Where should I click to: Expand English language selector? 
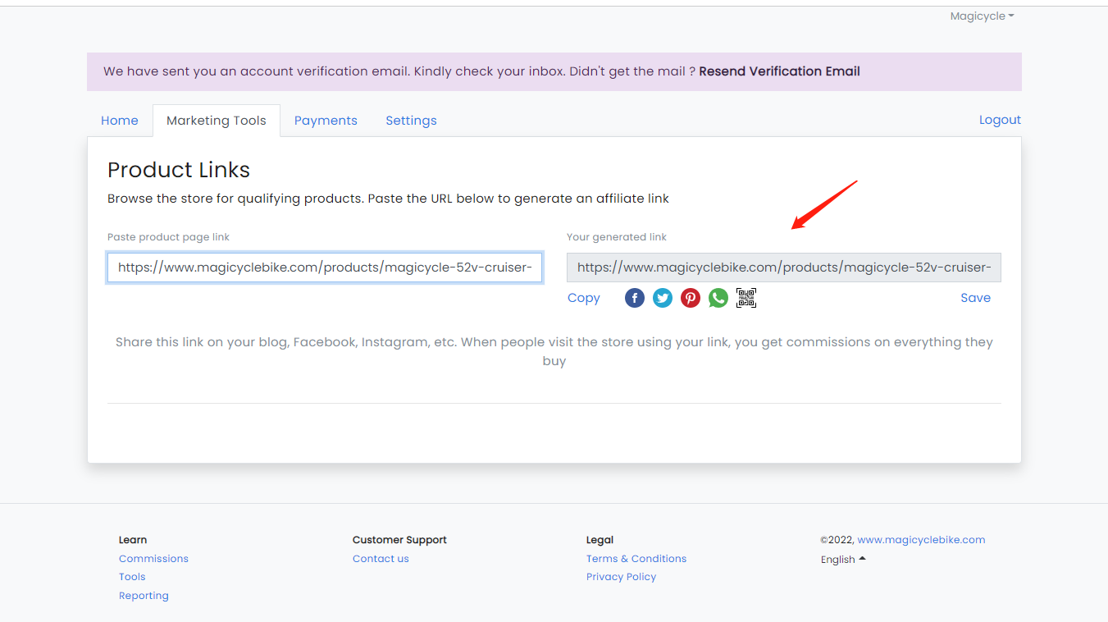point(843,560)
